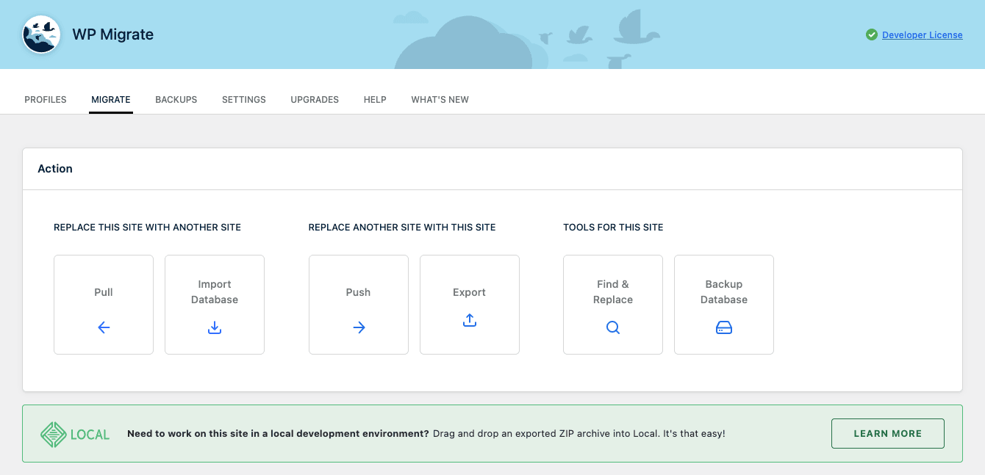Click the green license checkmark icon
The width and height of the screenshot is (985, 475).
(x=872, y=35)
